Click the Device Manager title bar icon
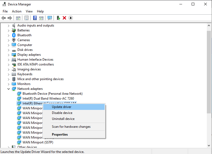The width and height of the screenshot is (212, 154). click(x=4, y=4)
